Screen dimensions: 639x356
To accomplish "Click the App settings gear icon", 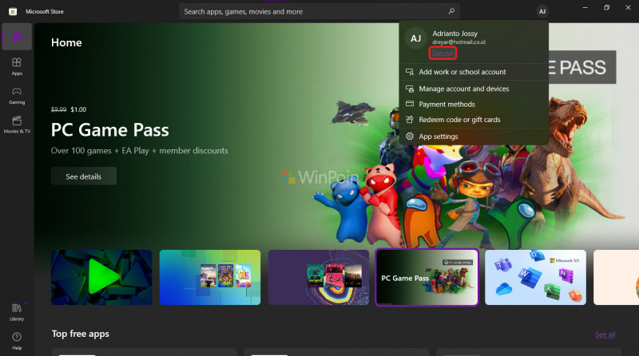I will click(x=410, y=136).
